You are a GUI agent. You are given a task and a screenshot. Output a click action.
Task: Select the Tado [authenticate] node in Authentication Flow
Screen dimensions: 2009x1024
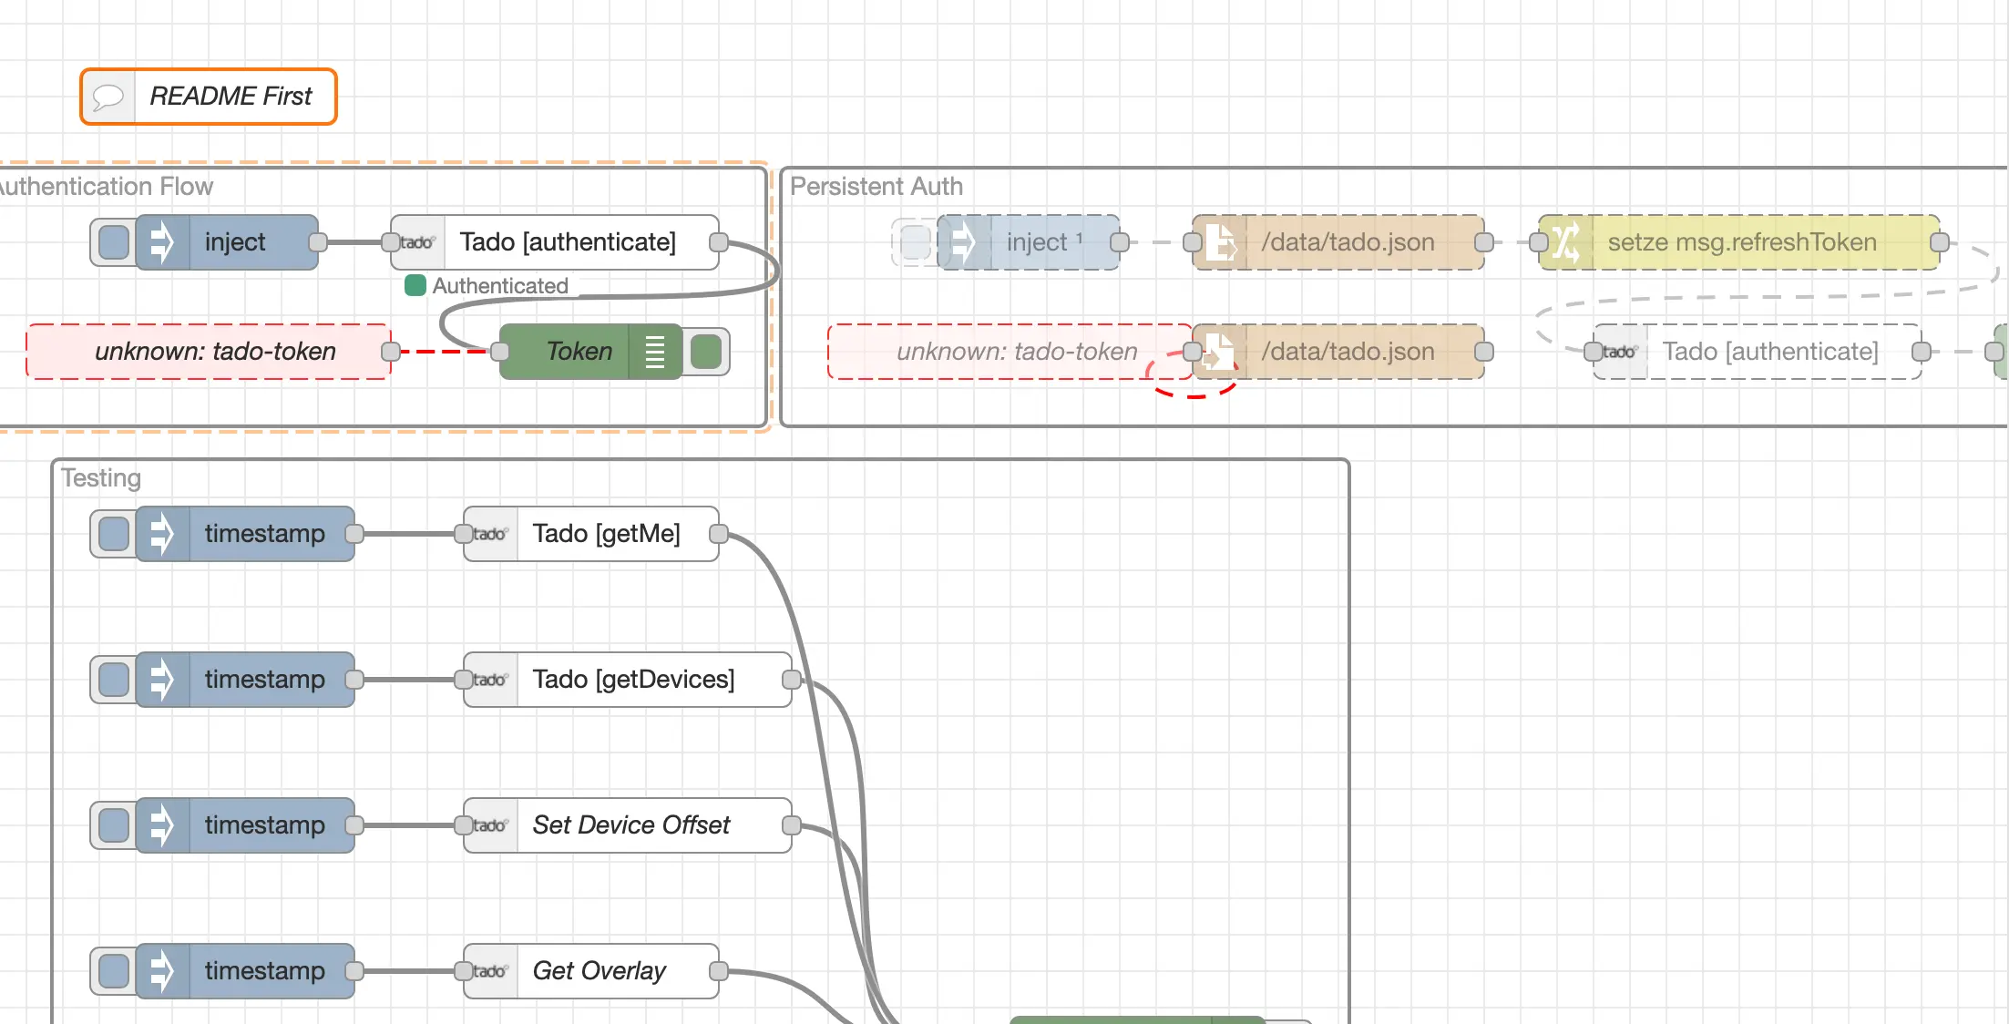tap(555, 242)
